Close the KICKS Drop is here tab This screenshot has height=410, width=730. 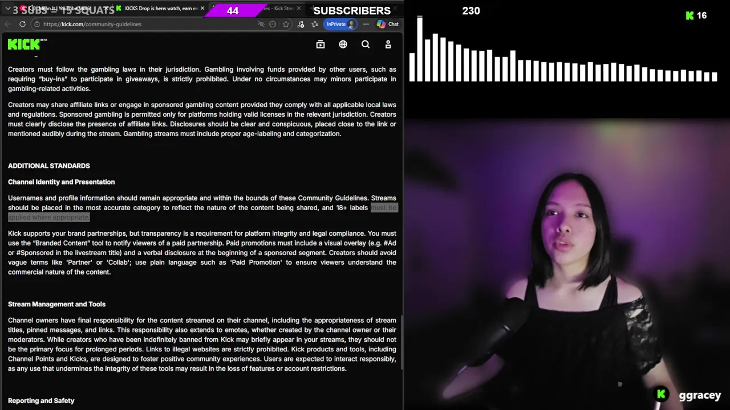(x=202, y=9)
